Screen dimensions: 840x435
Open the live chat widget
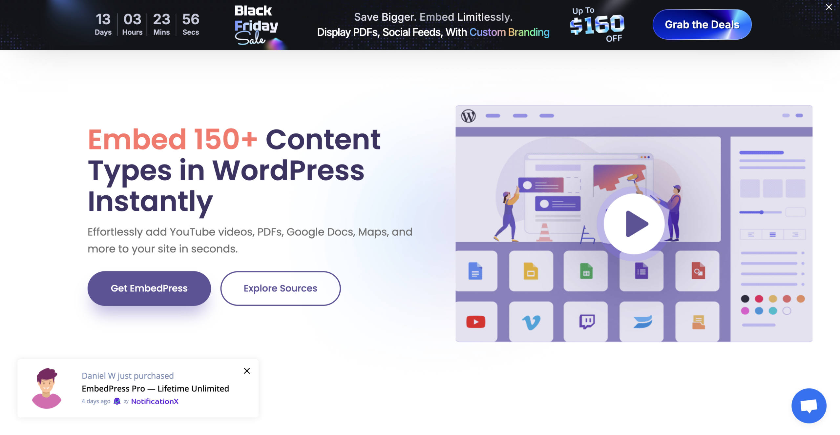click(x=809, y=406)
